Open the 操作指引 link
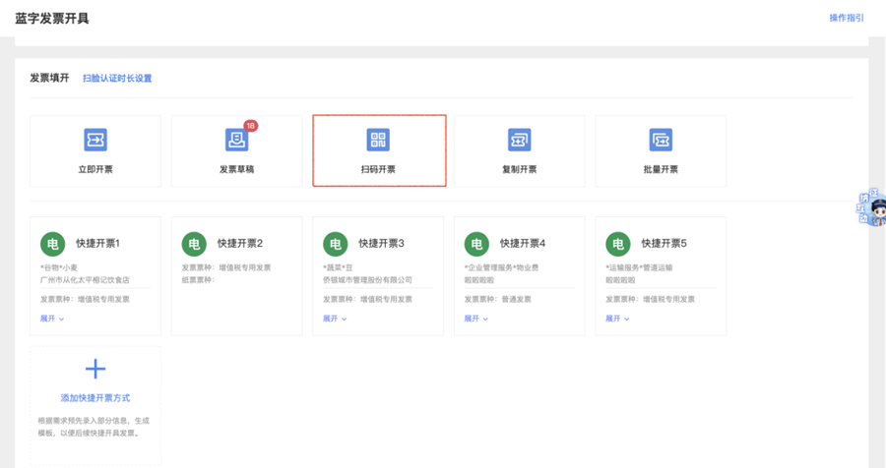The image size is (886, 468). [846, 18]
